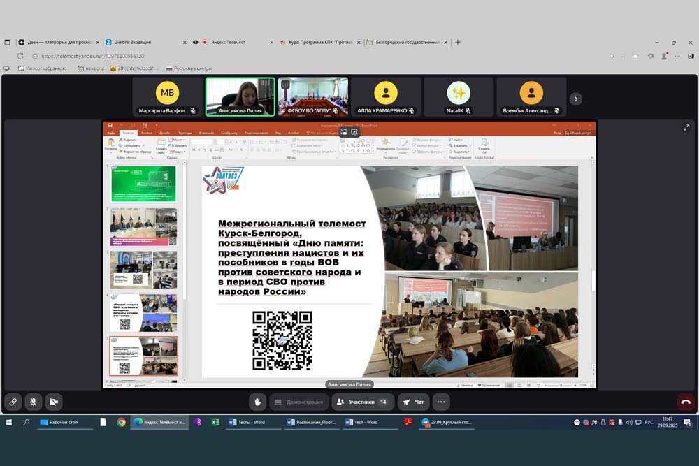Open the Чат chat panel
This screenshot has height=466, width=699.
[414, 402]
